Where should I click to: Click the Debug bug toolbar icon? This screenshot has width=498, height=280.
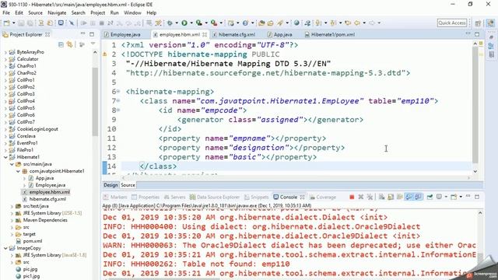pyautogui.click(x=170, y=23)
